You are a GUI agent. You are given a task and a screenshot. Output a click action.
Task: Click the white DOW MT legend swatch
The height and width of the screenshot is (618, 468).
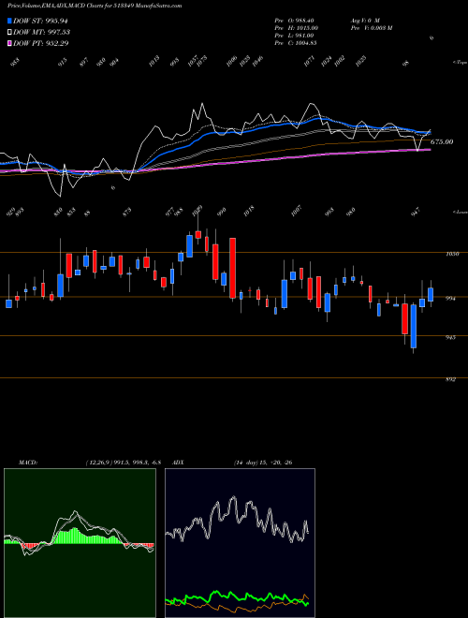click(10, 32)
